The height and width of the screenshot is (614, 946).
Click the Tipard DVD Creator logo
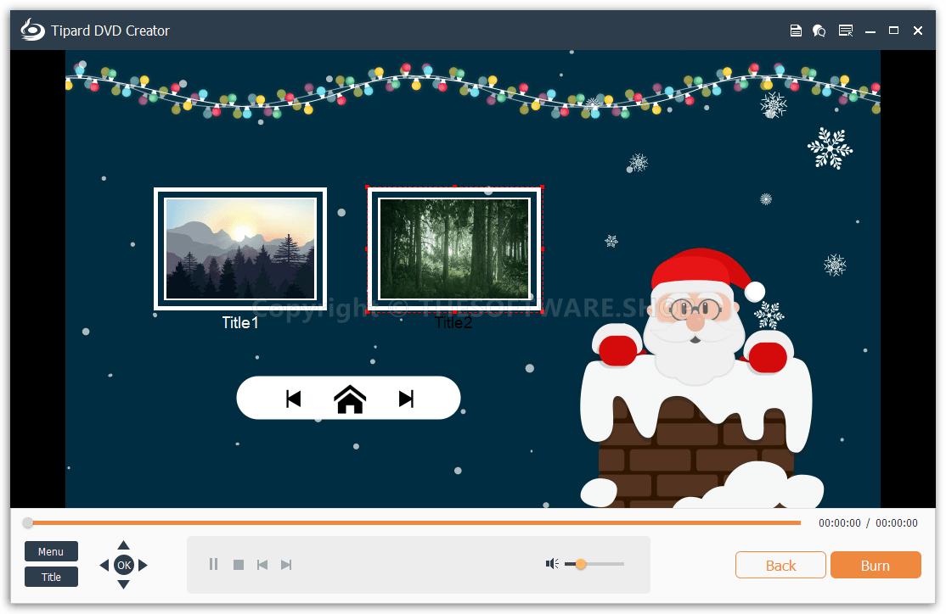click(32, 31)
